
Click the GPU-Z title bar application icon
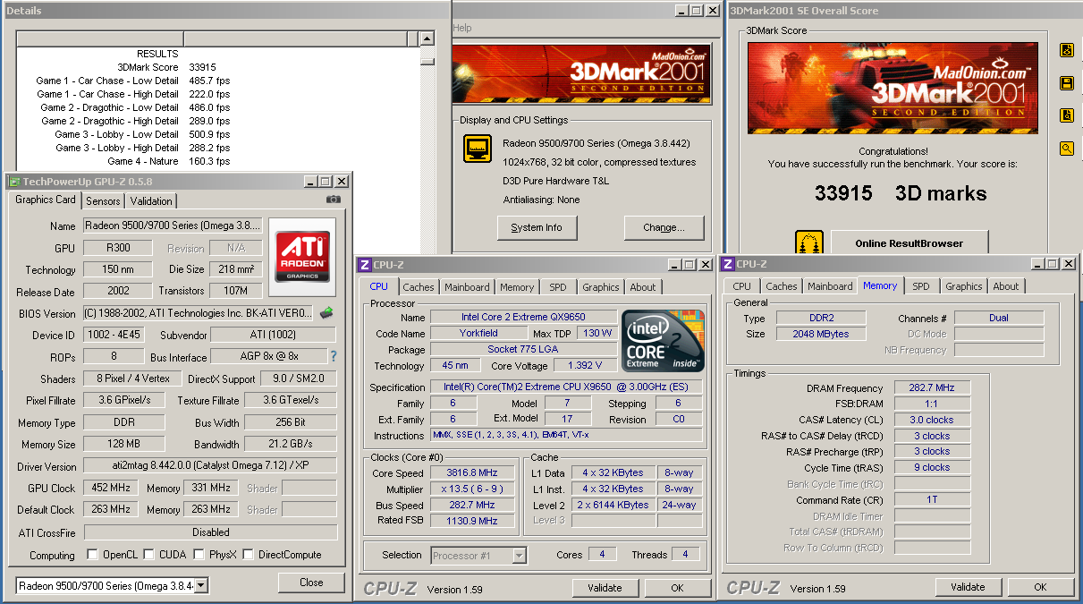(x=14, y=182)
